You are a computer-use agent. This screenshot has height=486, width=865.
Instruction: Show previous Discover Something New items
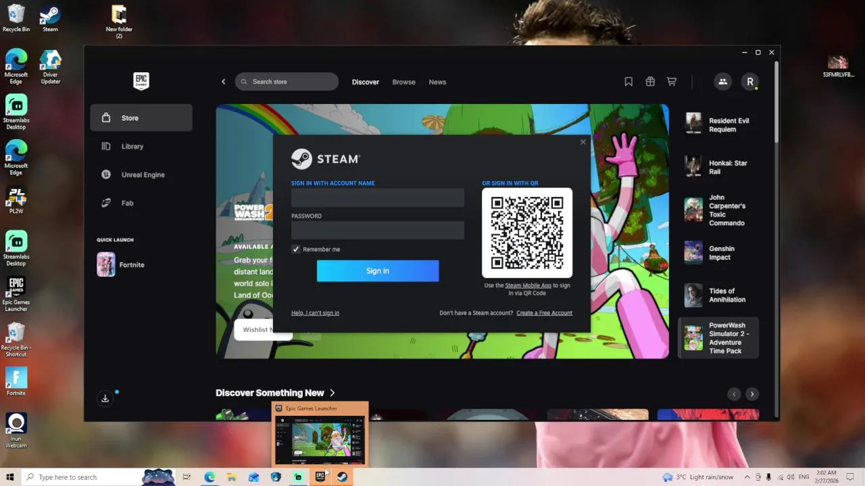pyautogui.click(x=734, y=394)
